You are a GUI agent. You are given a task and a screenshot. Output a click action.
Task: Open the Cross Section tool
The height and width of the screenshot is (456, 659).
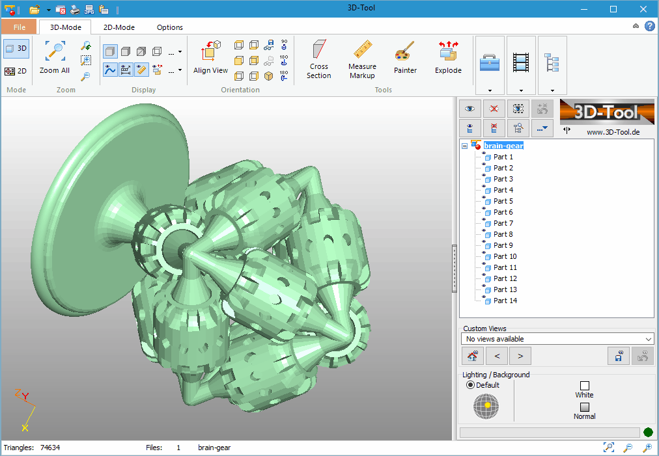pyautogui.click(x=318, y=59)
